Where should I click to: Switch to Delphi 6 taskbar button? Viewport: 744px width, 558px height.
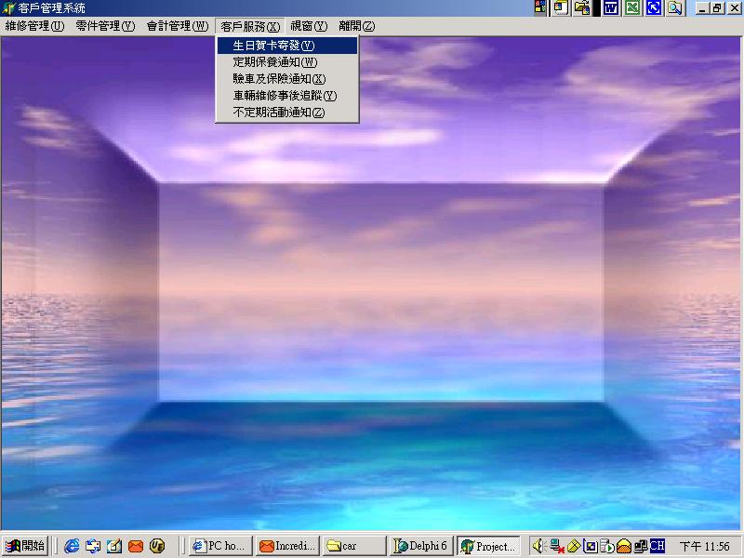point(421,546)
